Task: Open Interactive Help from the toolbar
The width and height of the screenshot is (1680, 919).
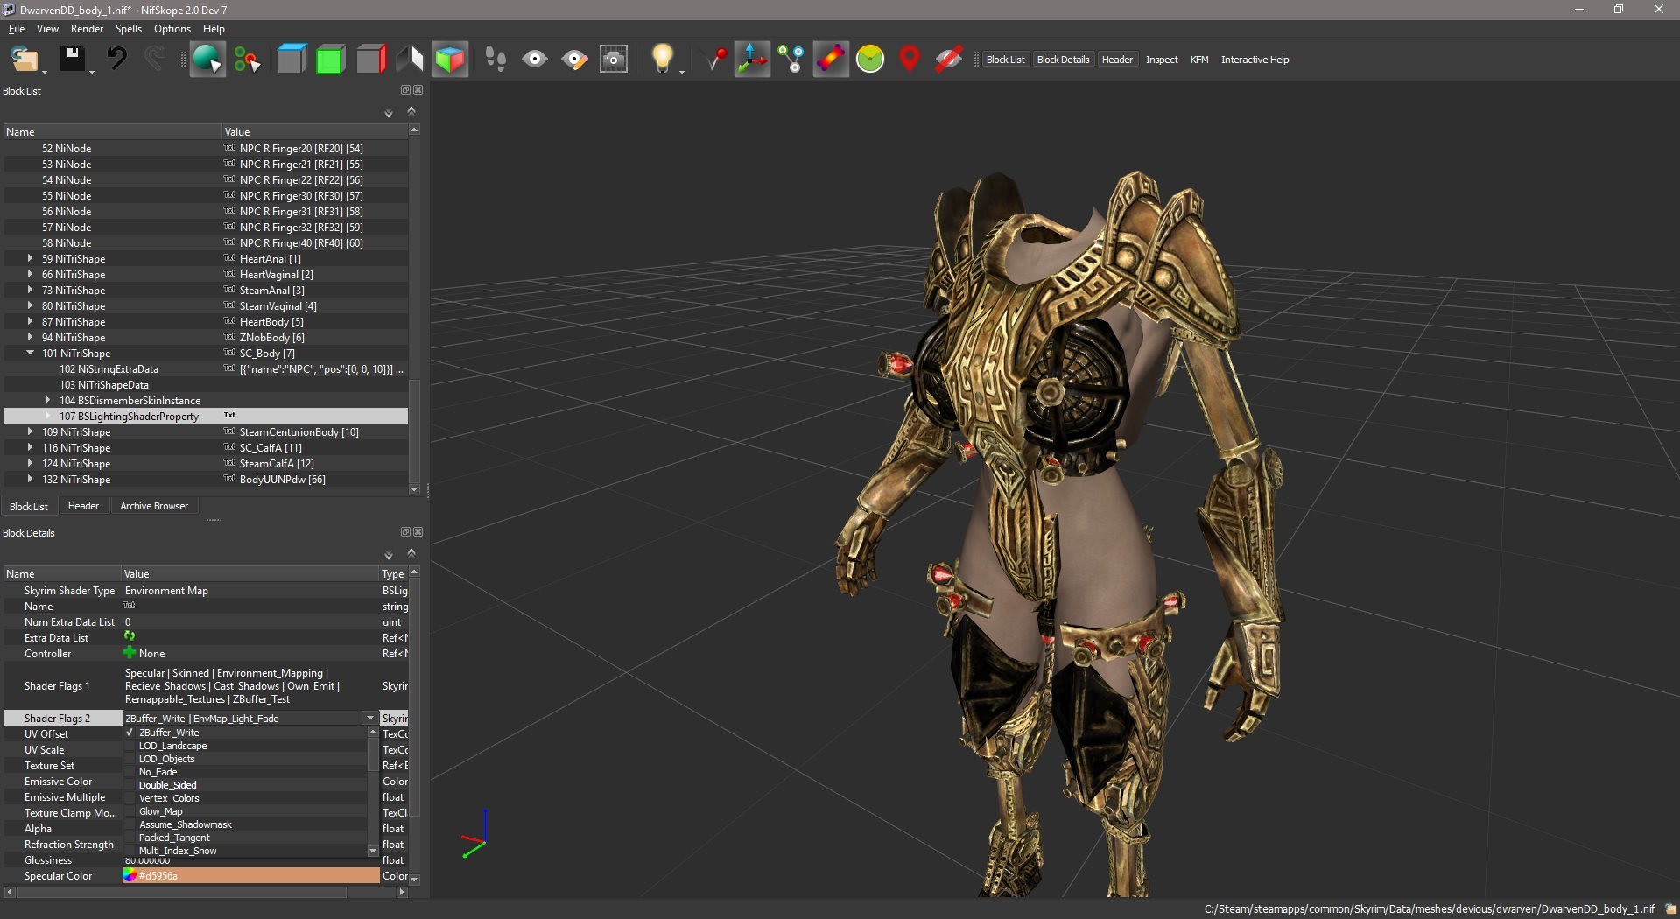Action: [x=1255, y=60]
